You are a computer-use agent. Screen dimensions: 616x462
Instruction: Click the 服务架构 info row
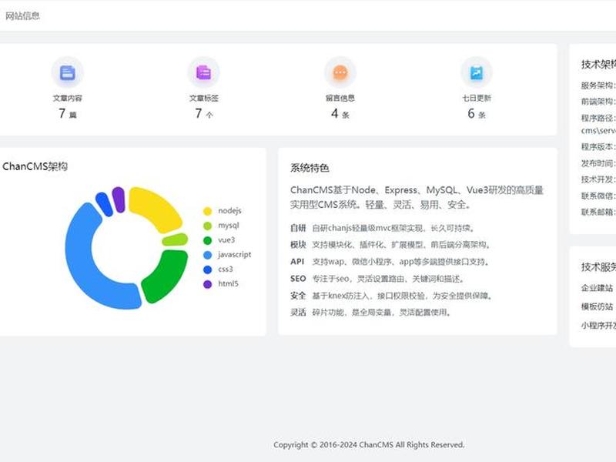click(598, 85)
